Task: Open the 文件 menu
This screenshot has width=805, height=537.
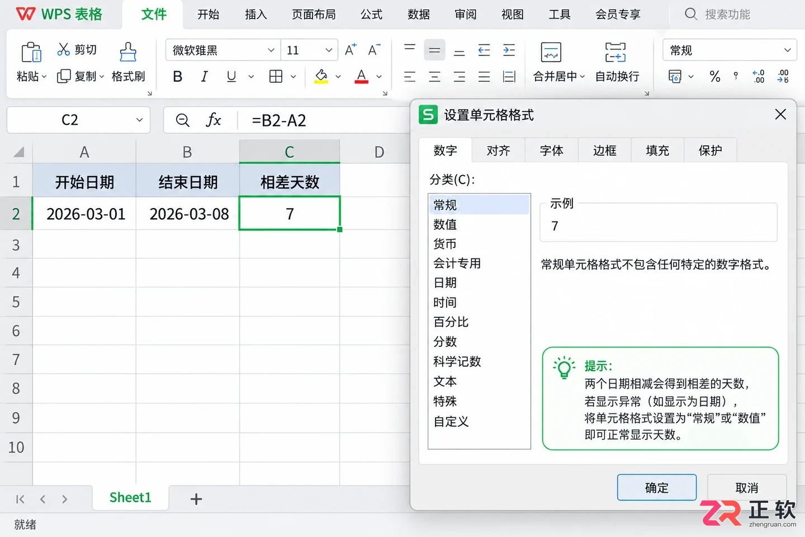Action: [154, 15]
